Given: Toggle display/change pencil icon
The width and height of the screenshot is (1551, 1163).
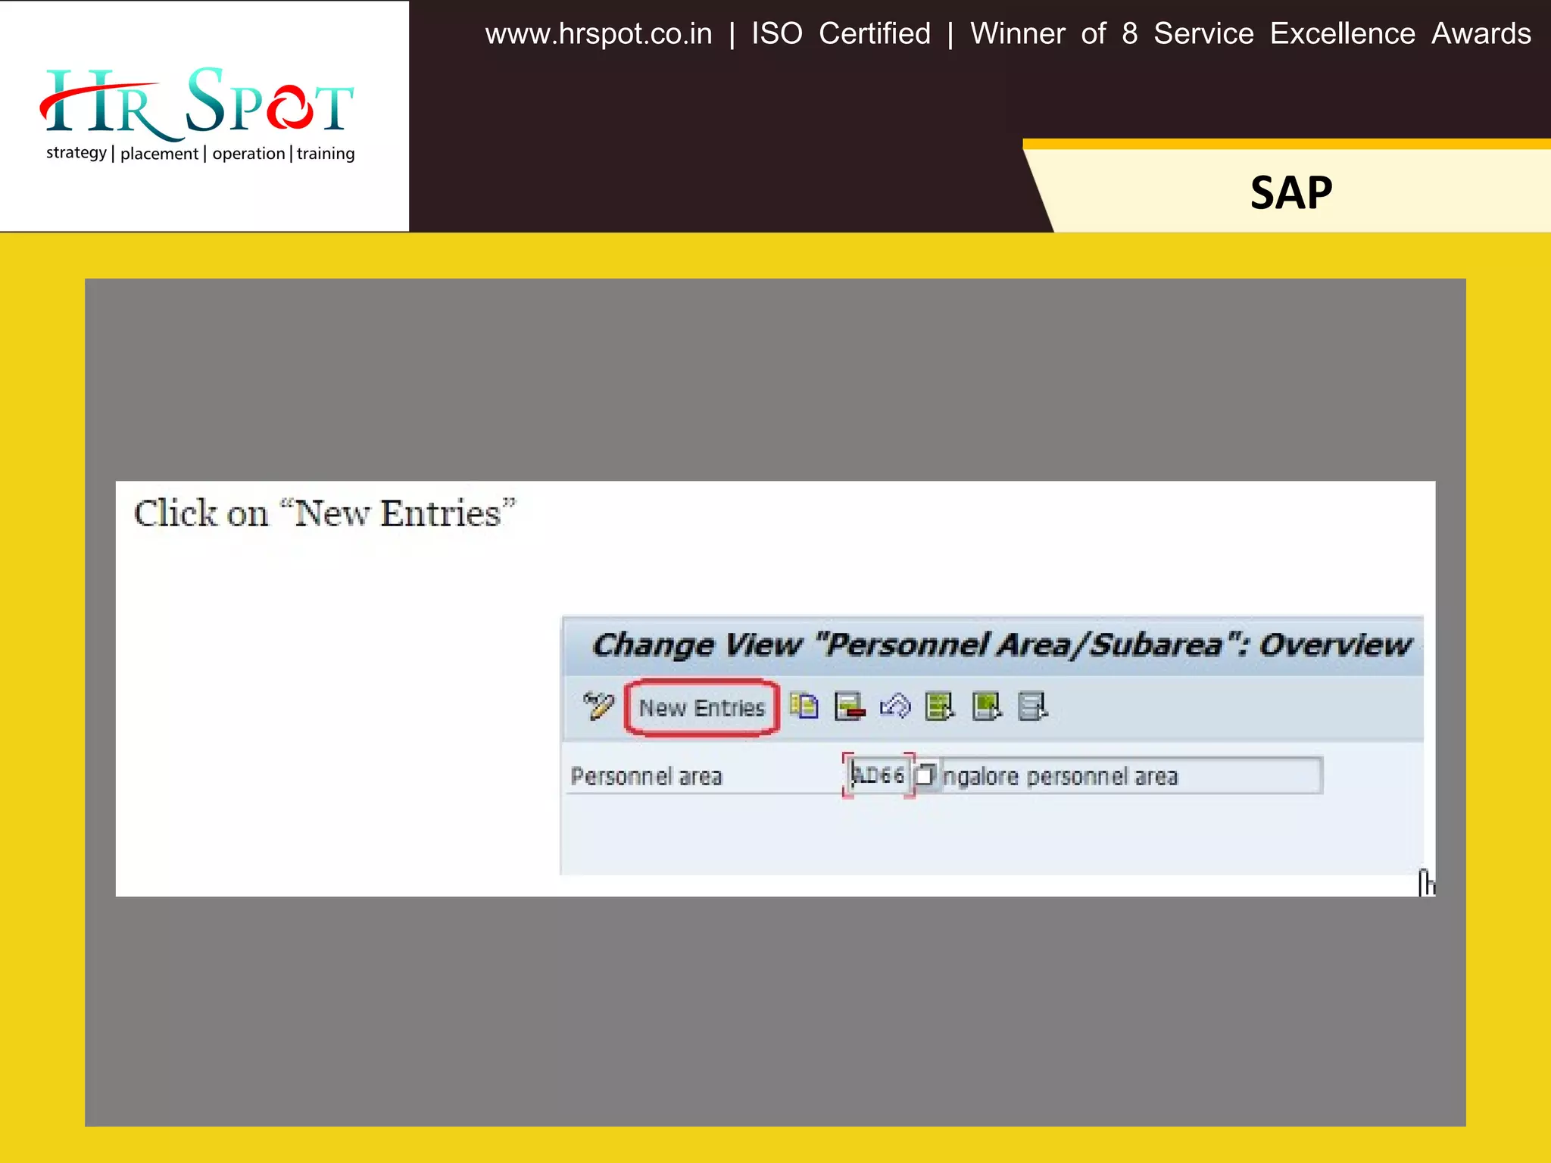Looking at the screenshot, I should pos(598,706).
